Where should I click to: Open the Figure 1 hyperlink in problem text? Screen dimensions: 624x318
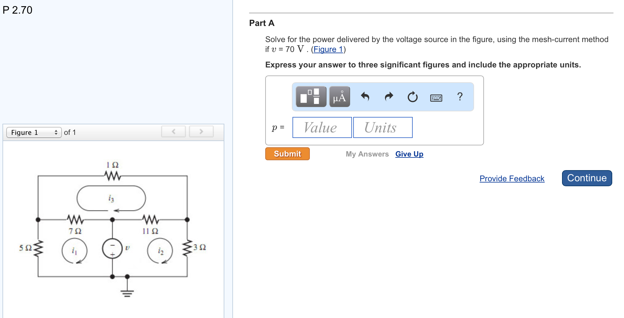pos(328,49)
